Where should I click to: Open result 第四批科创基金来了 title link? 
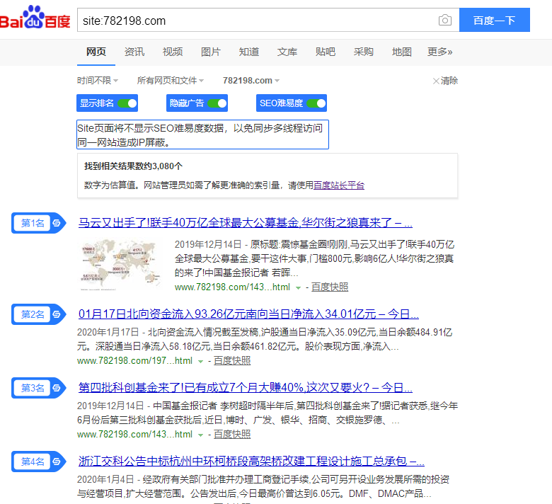[246, 387]
